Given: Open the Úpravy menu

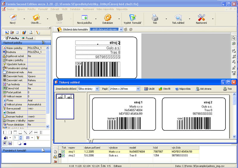Looking at the screenshot, I should pyautogui.click(x=21, y=9).
